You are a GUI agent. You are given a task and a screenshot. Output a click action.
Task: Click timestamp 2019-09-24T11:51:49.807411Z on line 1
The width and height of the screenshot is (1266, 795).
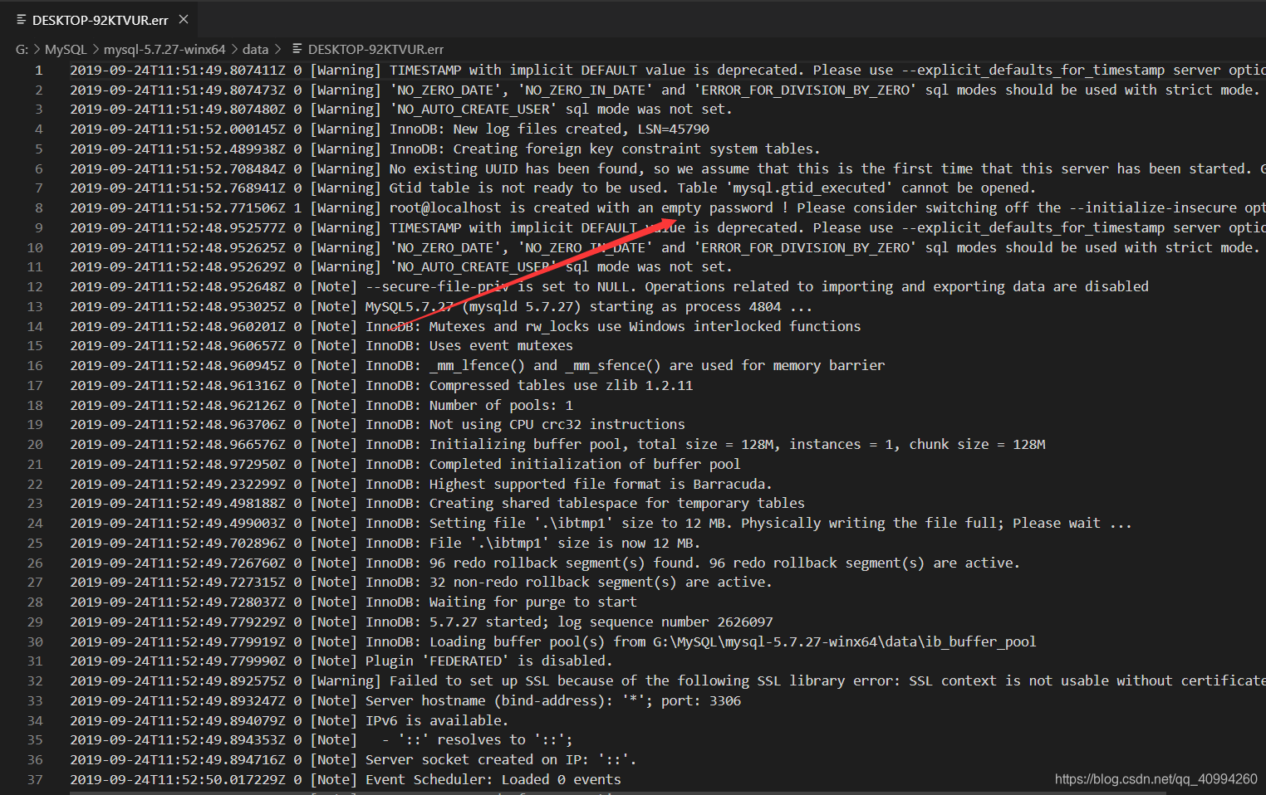pyautogui.click(x=178, y=71)
